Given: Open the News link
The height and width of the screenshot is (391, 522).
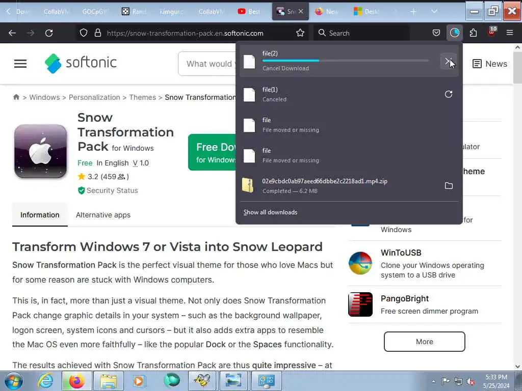Looking at the screenshot, I should click(490, 64).
